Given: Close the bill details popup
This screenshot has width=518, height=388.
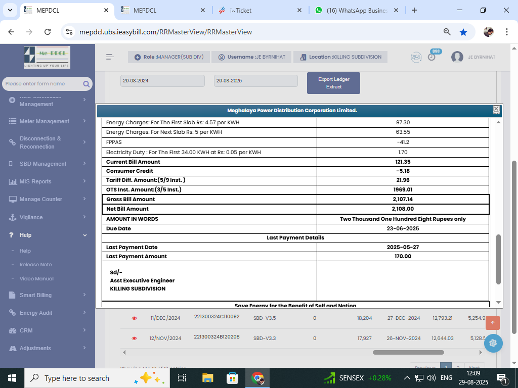Looking at the screenshot, I should 496,110.
